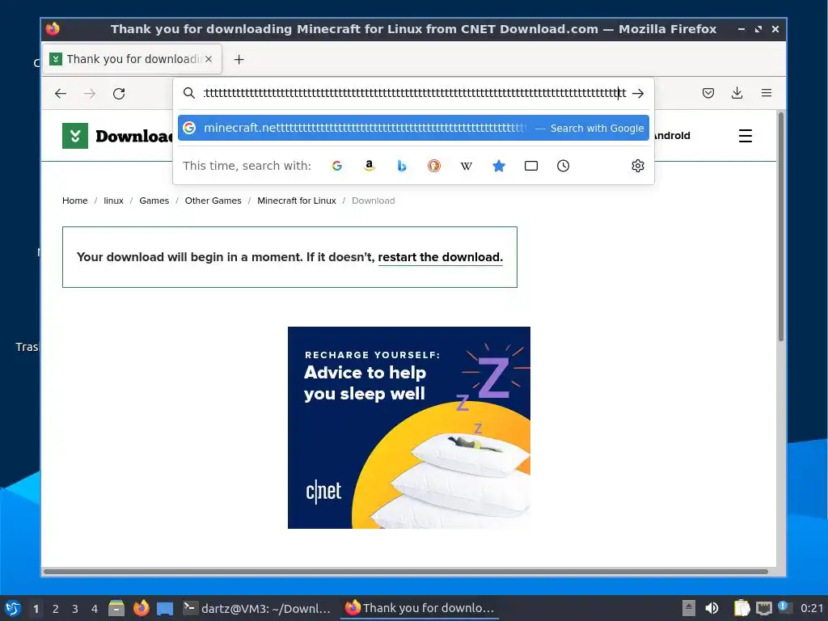
Task: Select the minecraft.net Search with Google suggestion
Action: 413,129
